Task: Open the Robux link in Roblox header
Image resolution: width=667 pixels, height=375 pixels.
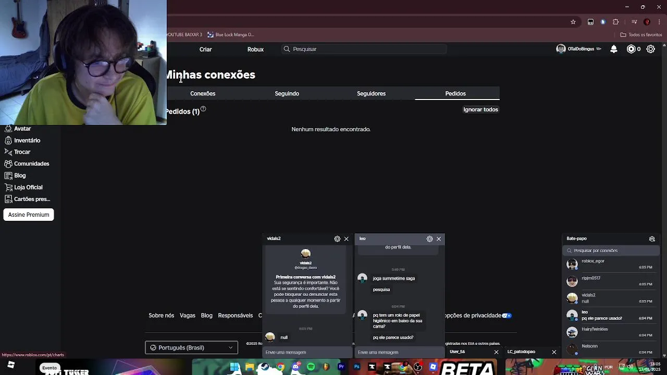Action: [255, 49]
